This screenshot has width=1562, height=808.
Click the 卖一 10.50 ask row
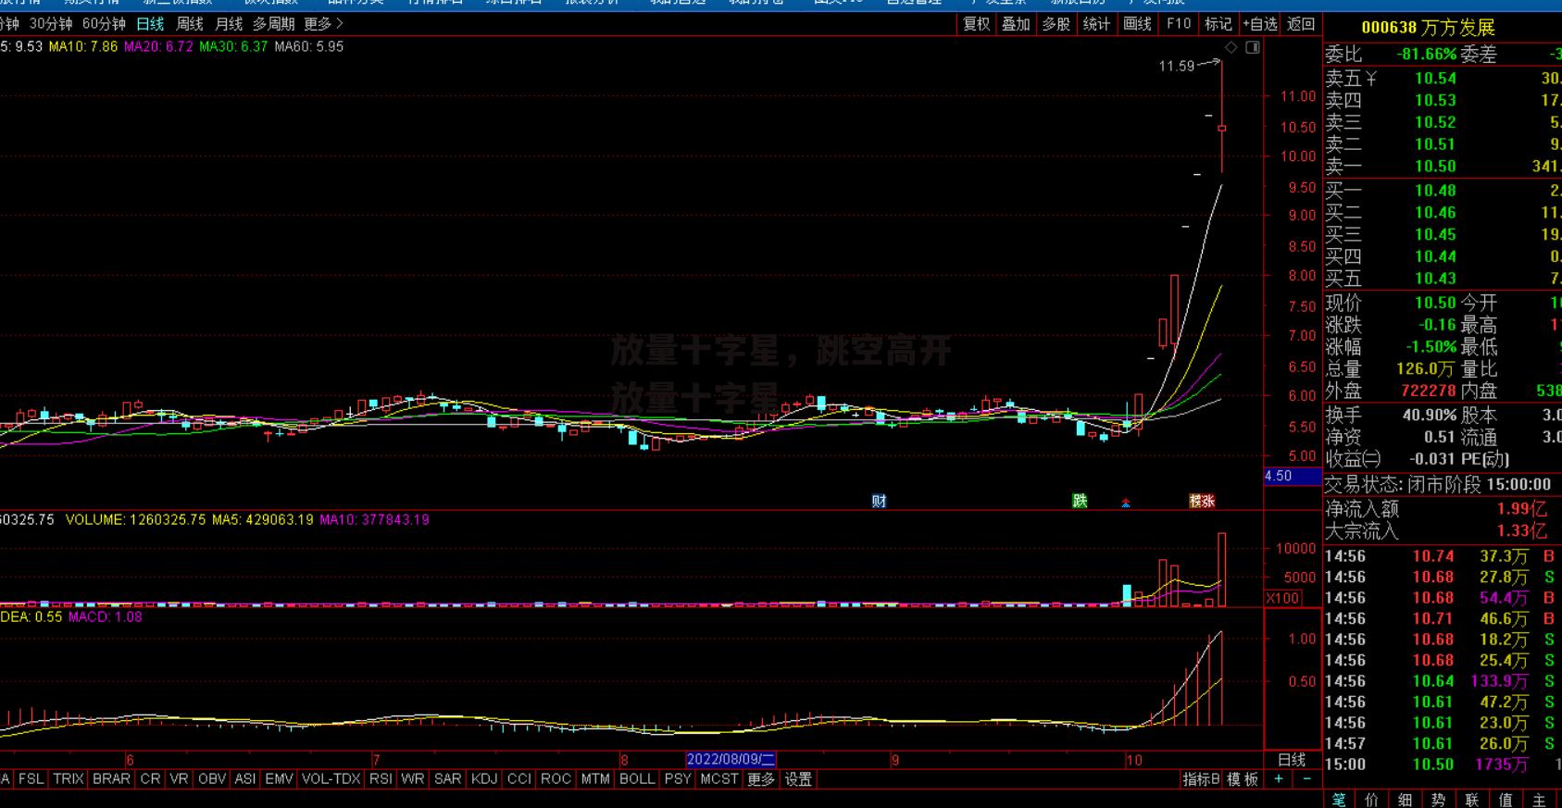1443,167
